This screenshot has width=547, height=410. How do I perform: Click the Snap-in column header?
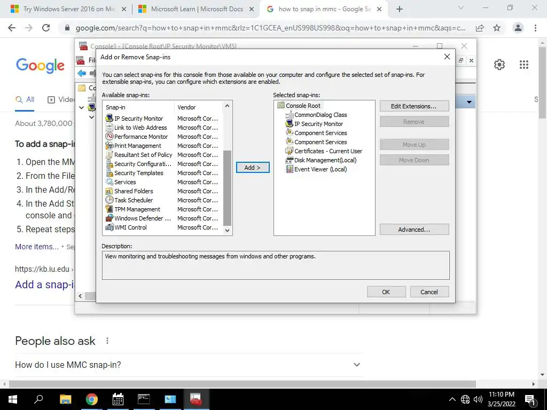[139, 107]
